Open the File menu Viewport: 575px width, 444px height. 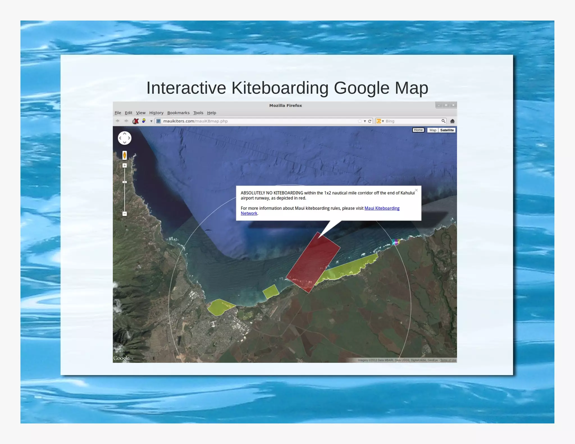pyautogui.click(x=118, y=113)
